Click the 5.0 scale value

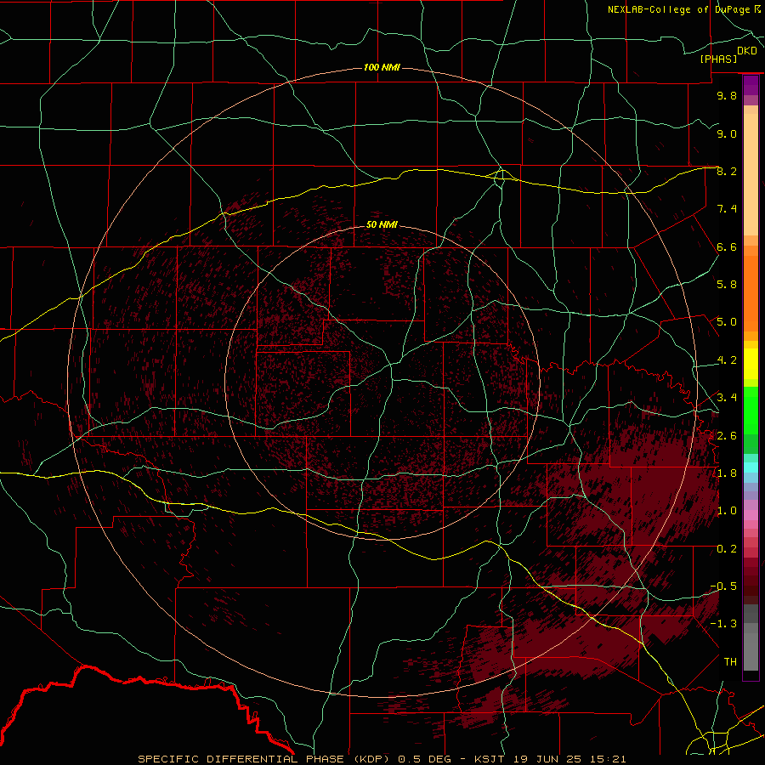coord(727,322)
